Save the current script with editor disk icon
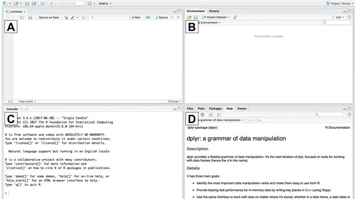The width and height of the screenshot is (355, 199). [x=30, y=18]
